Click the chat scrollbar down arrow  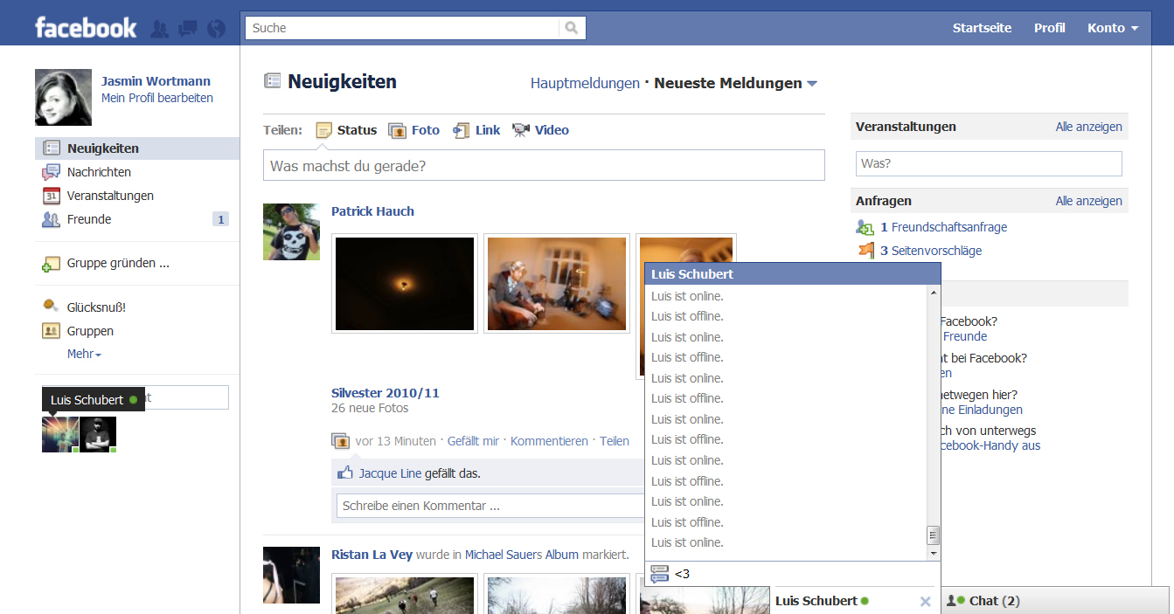pos(934,553)
